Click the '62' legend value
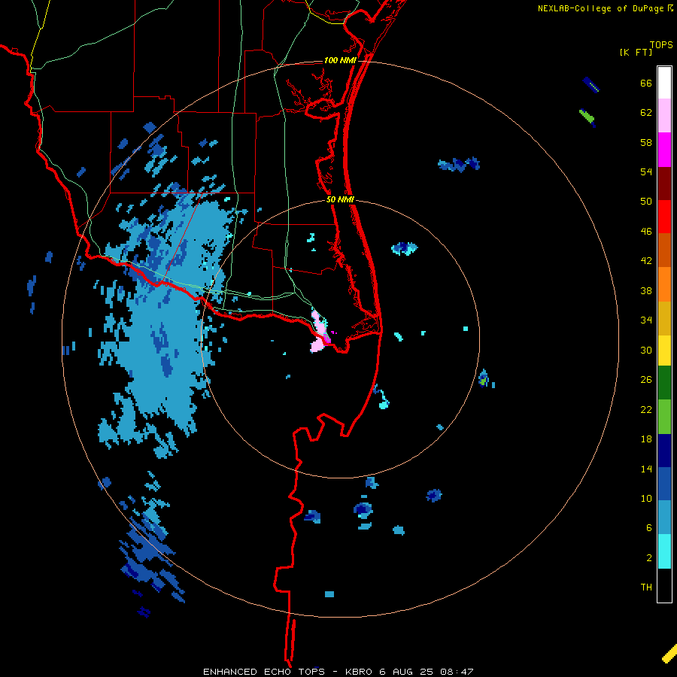The height and width of the screenshot is (677, 677). [x=646, y=112]
